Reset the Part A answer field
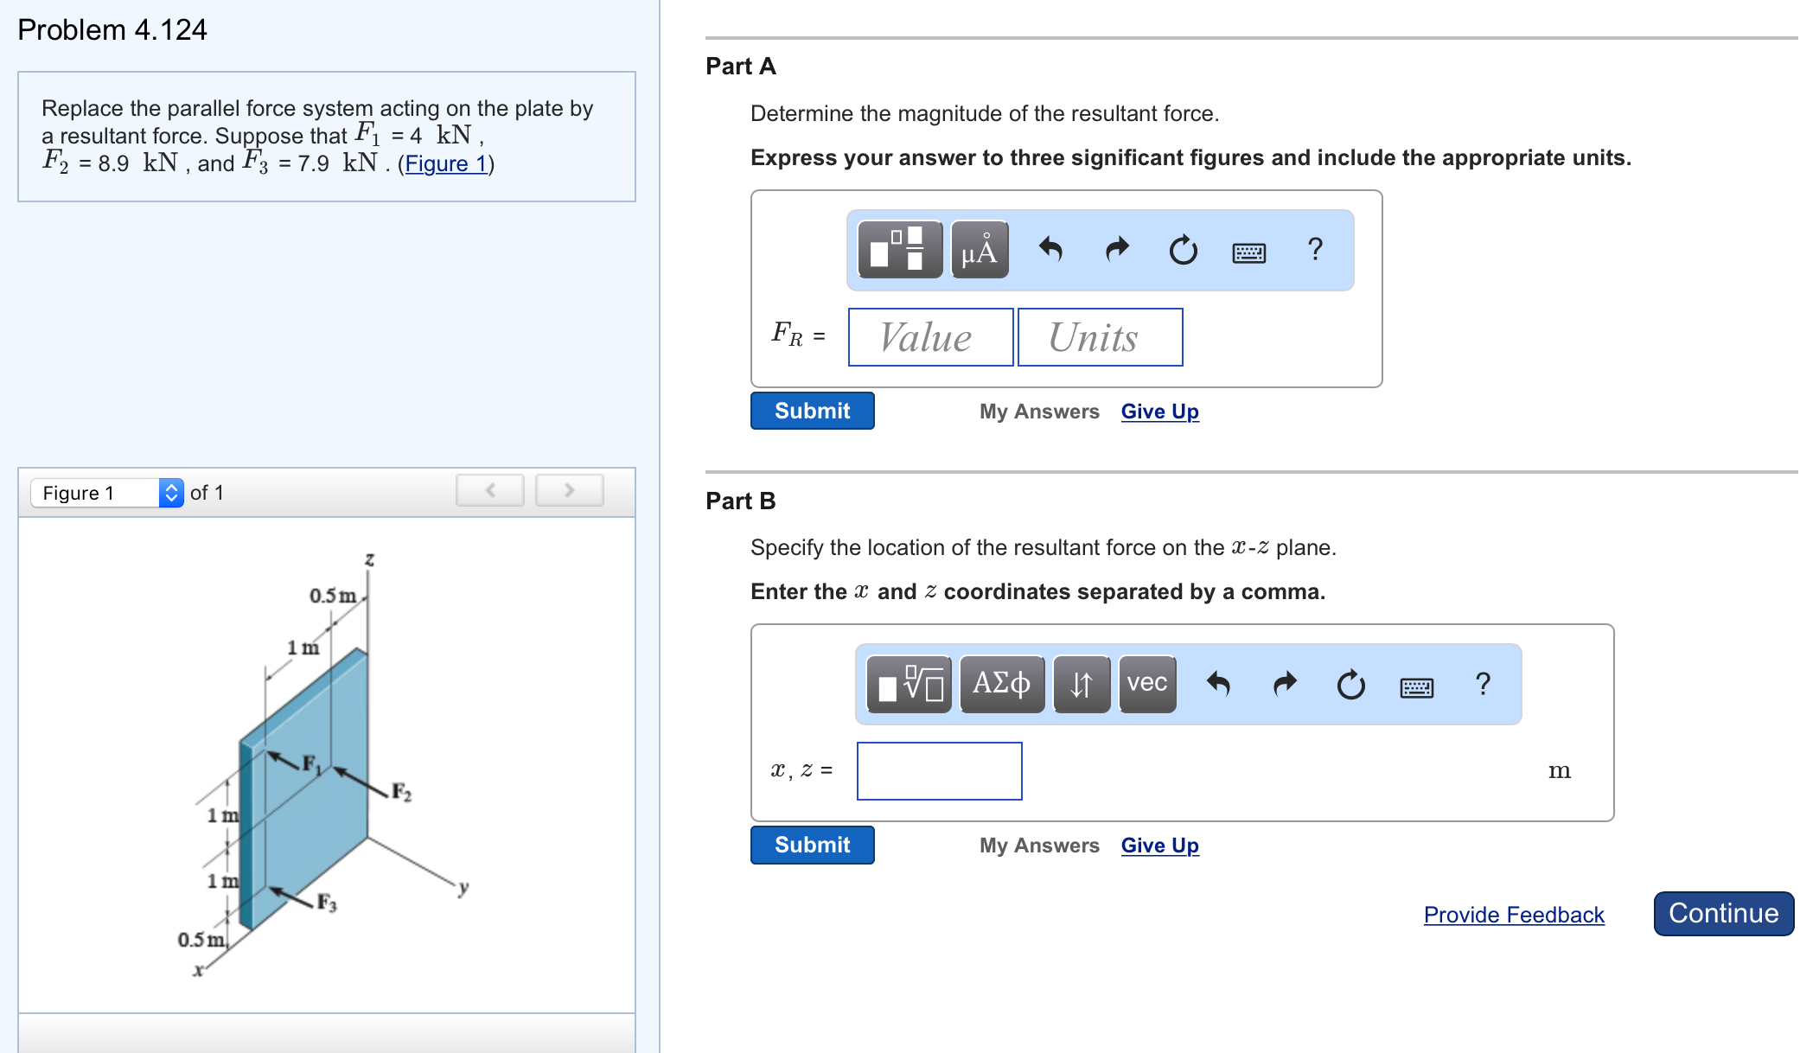This screenshot has width=1800, height=1053. [1183, 250]
